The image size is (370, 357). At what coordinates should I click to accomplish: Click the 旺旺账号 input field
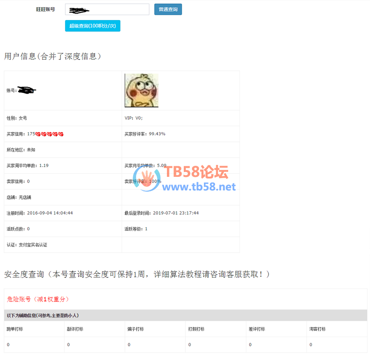[107, 9]
